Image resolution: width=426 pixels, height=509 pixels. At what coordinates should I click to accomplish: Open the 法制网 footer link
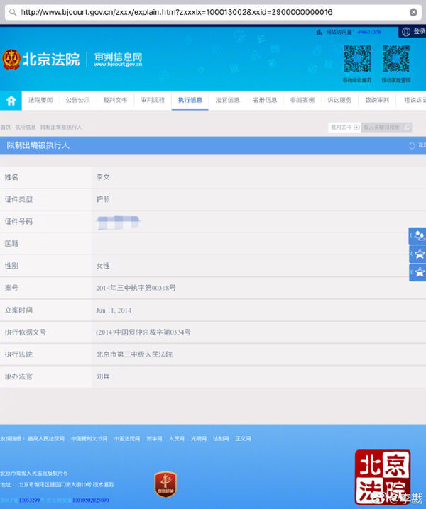pos(221,439)
